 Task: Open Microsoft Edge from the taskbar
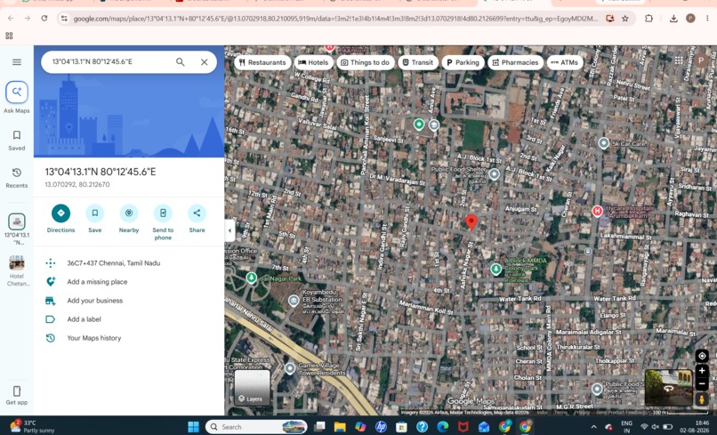coord(443,427)
